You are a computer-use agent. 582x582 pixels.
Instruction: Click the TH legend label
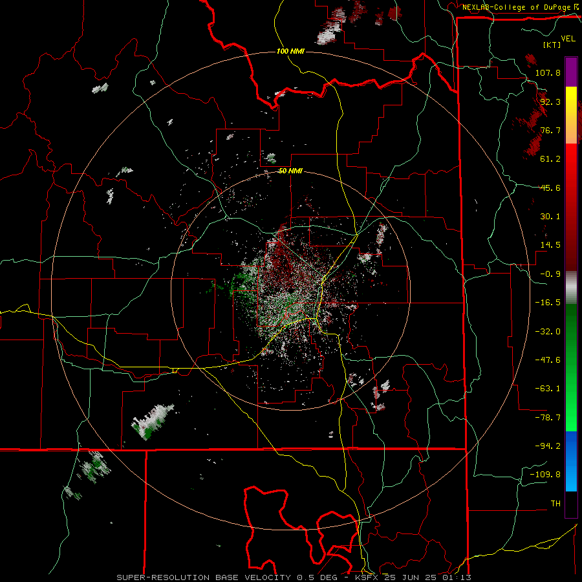[555, 504]
